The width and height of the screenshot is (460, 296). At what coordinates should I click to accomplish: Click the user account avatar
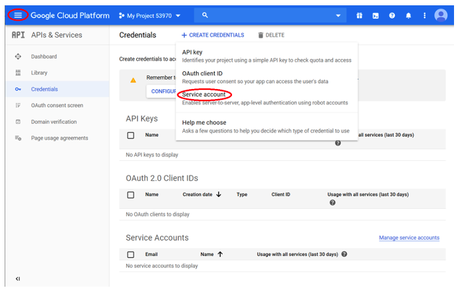pyautogui.click(x=441, y=15)
